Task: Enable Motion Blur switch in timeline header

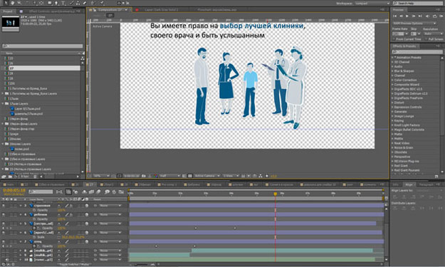Action: (x=98, y=192)
